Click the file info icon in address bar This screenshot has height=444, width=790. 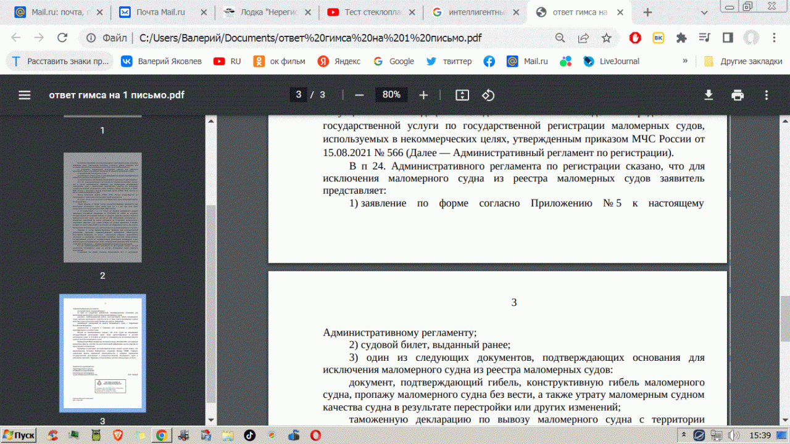click(x=91, y=38)
